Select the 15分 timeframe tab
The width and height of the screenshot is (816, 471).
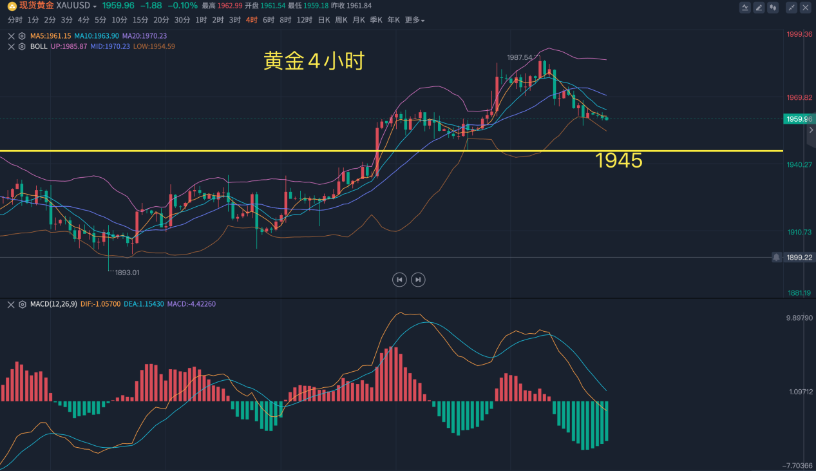pos(140,20)
